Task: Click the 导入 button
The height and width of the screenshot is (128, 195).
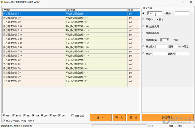Action: point(119,118)
